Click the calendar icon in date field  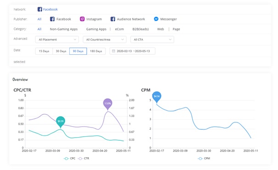[113, 51]
